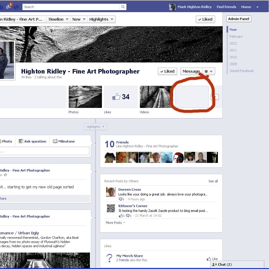Click the comment icon under Kithseer's Corner post
Screen dimensions: 269x269
tap(128, 215)
